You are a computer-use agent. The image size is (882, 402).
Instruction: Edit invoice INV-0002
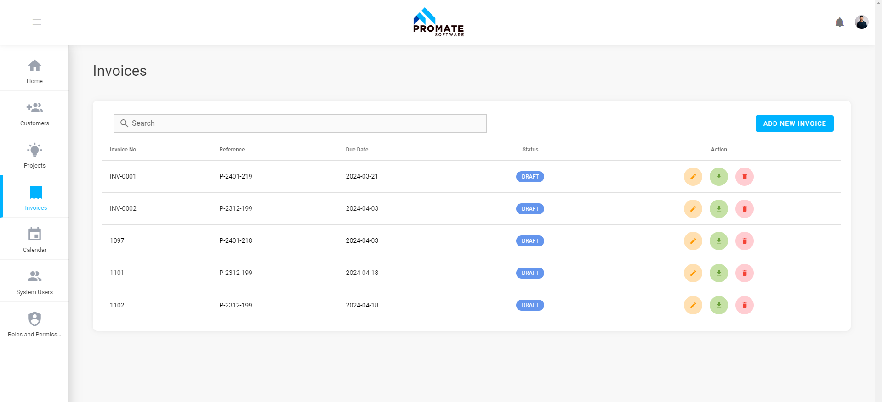click(693, 209)
